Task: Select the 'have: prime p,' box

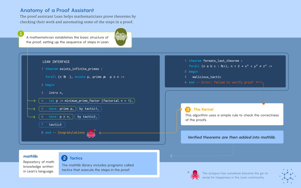Action: 57,109
